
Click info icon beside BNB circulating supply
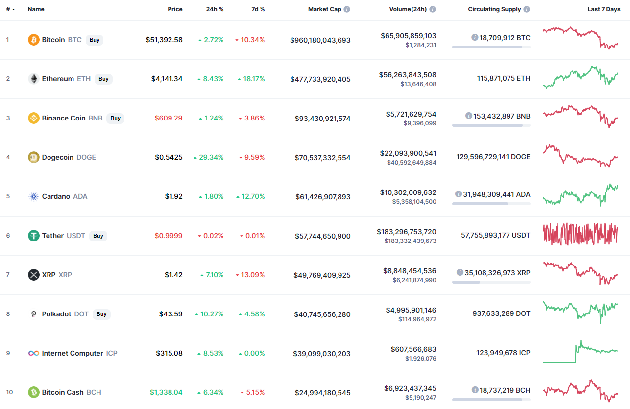(x=469, y=116)
